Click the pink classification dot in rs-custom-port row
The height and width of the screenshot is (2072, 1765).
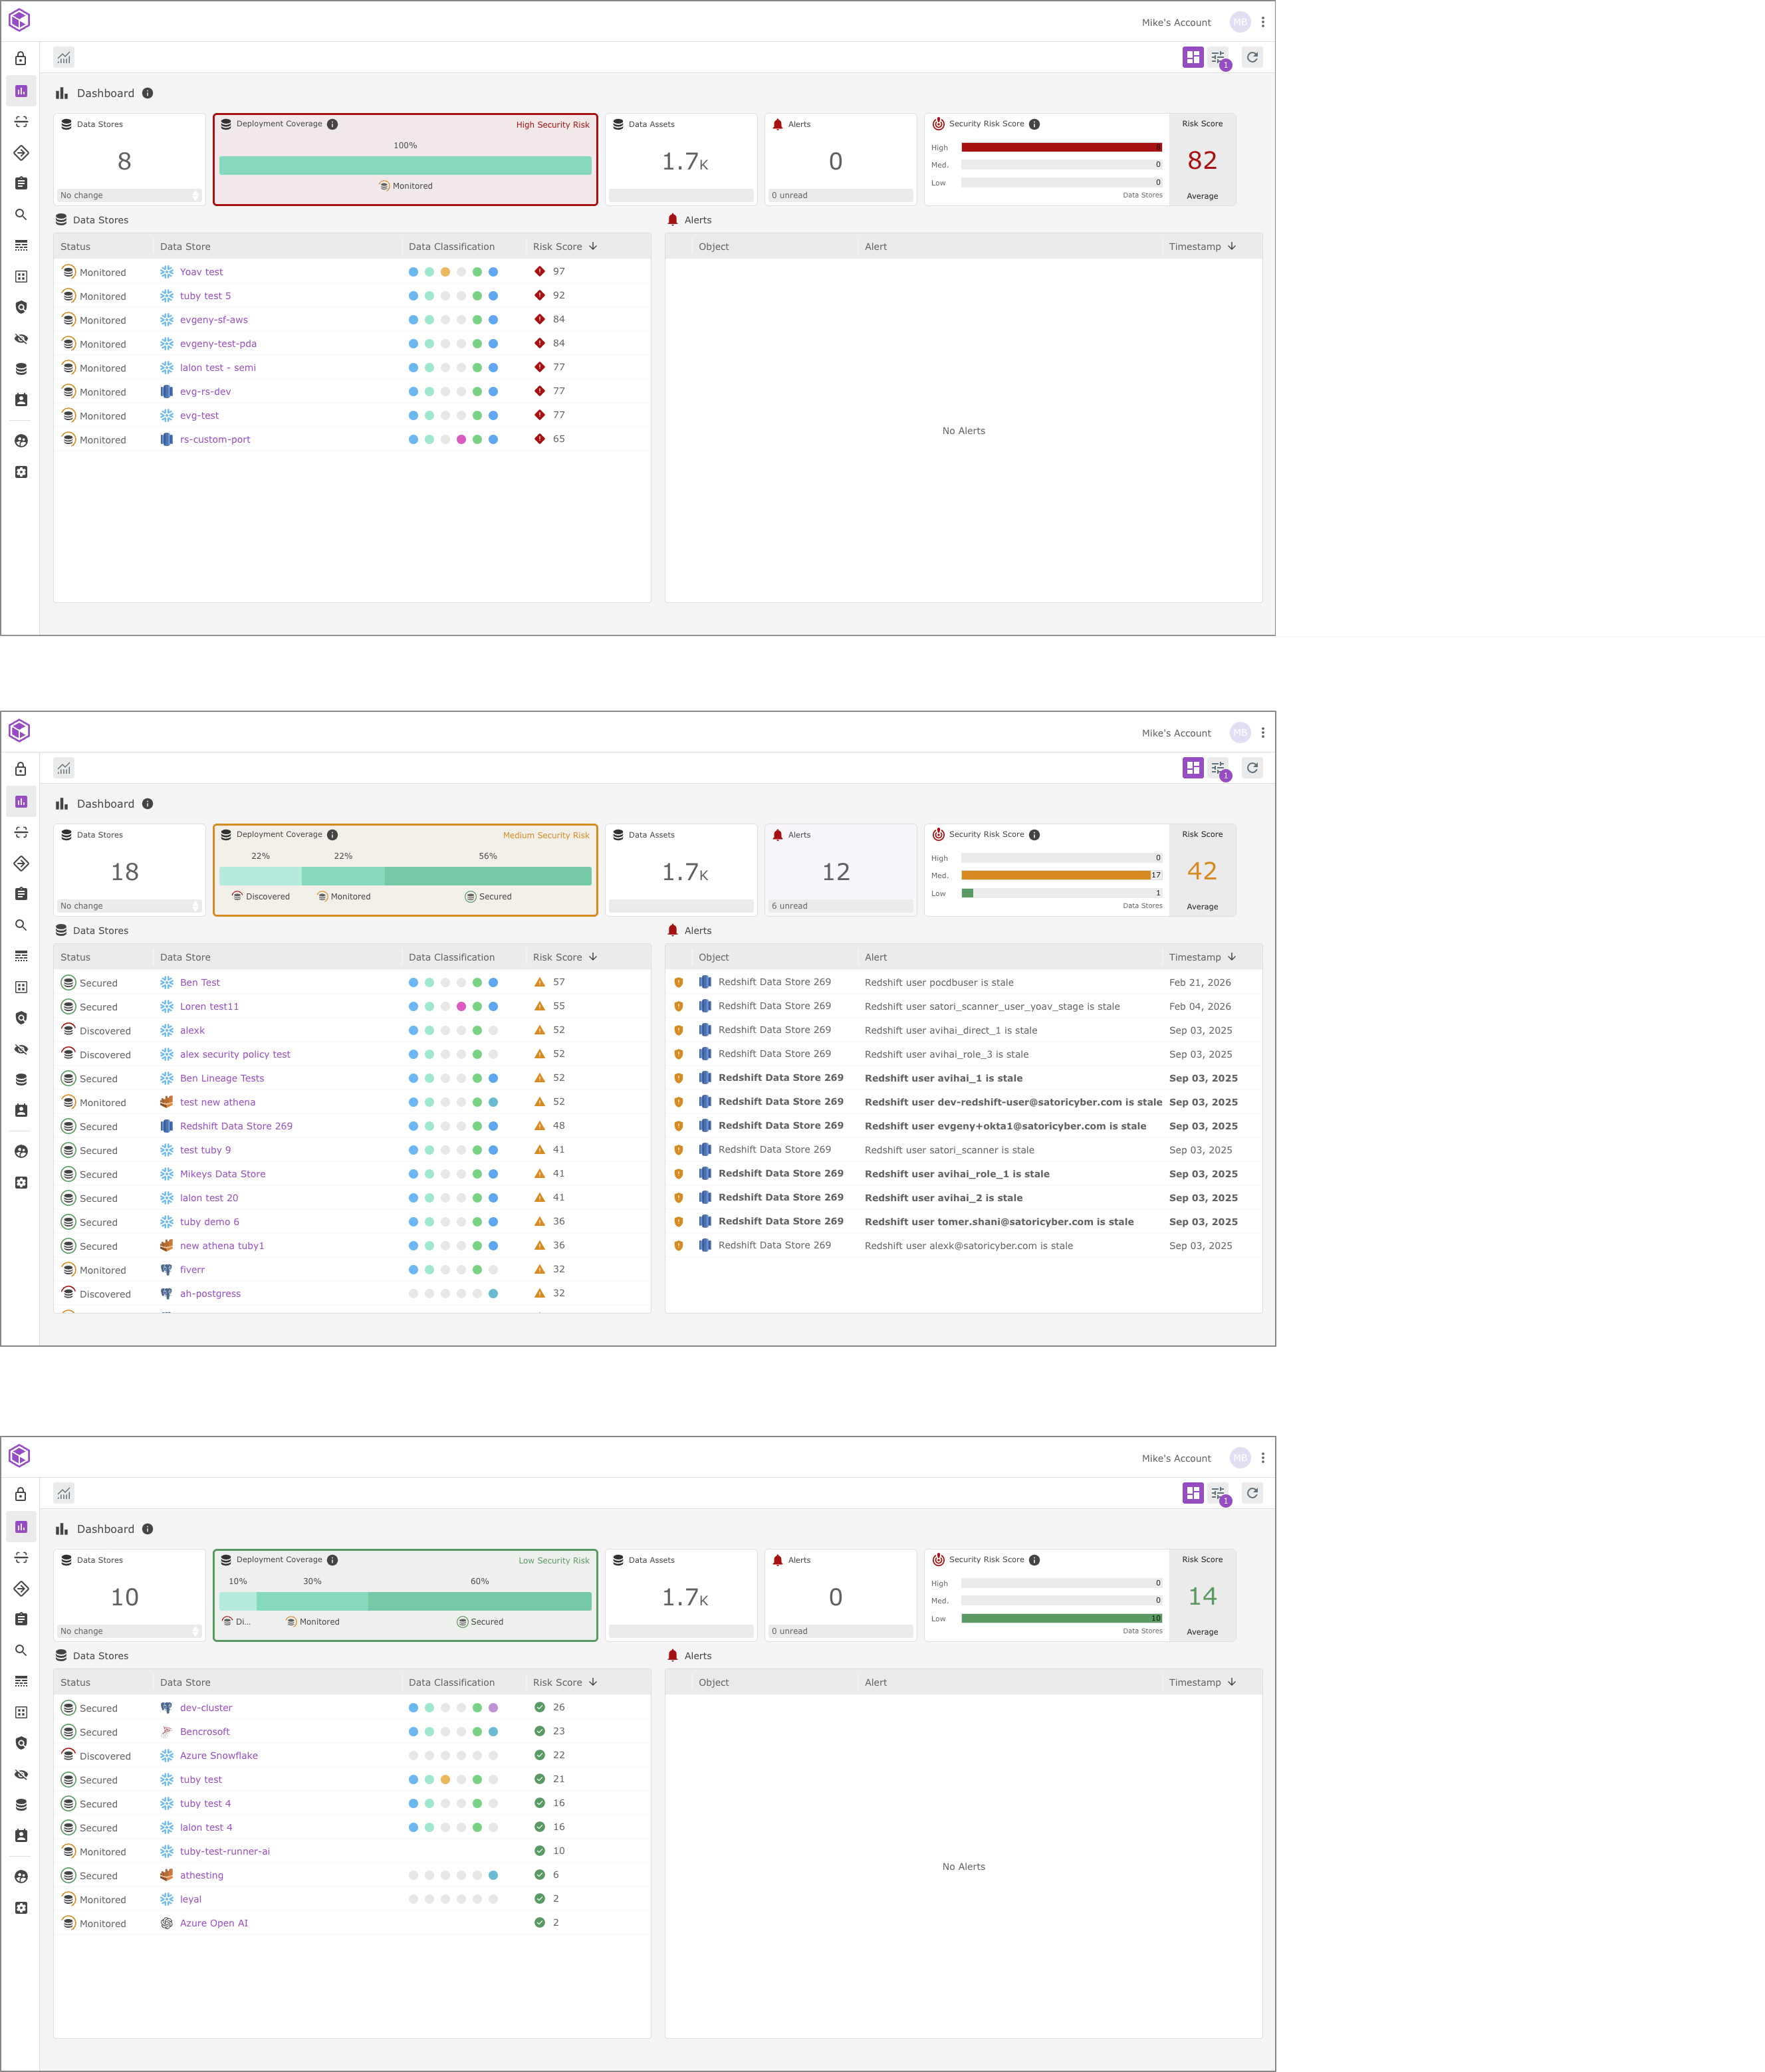point(461,439)
